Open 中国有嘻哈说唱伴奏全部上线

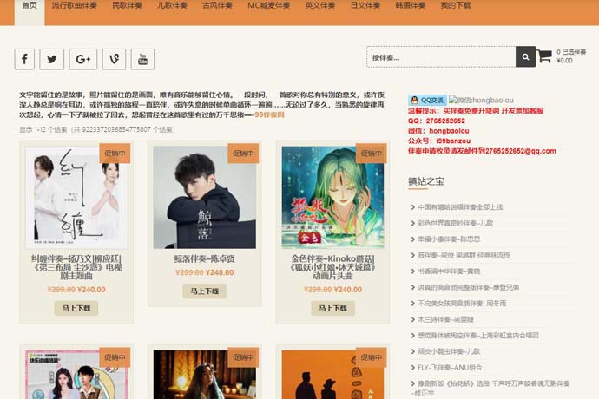460,207
